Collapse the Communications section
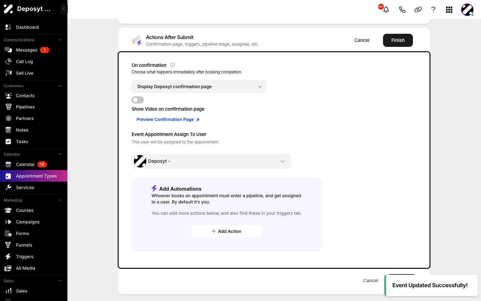Screen dimensions: 481x301 [x=60, y=40]
